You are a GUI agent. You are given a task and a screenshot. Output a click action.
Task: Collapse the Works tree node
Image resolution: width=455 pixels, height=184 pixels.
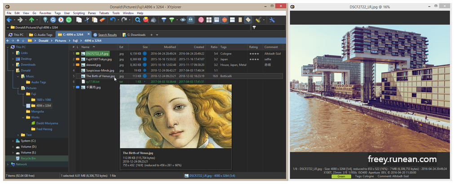click(23, 117)
